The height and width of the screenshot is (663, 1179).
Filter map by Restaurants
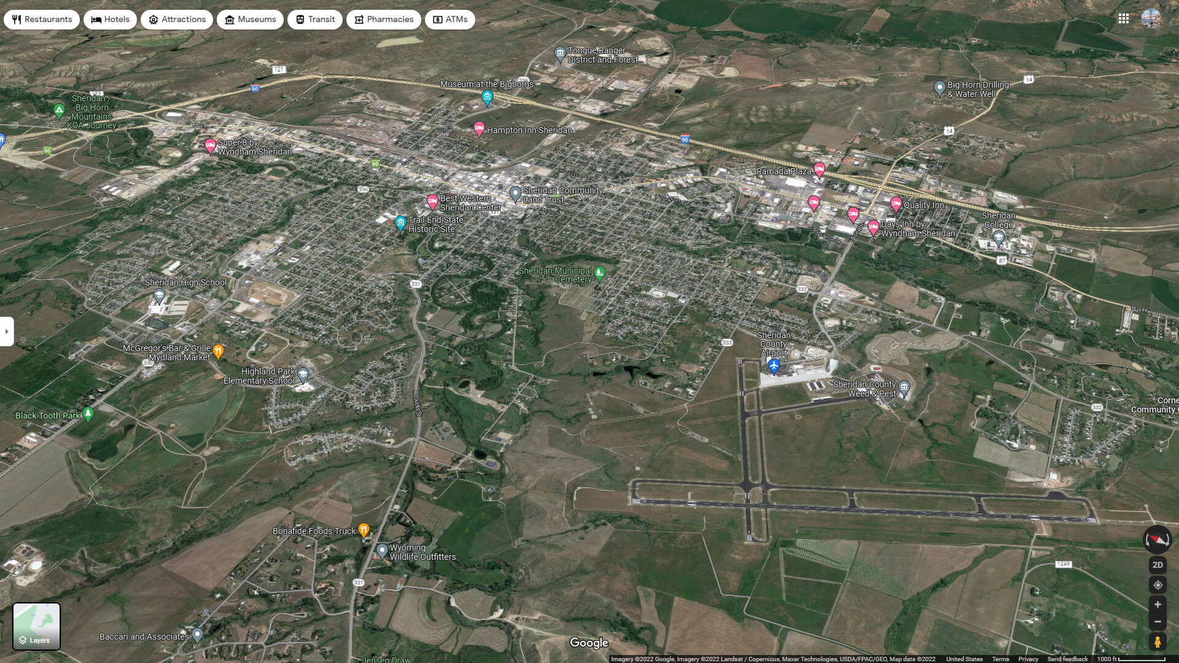tap(42, 20)
